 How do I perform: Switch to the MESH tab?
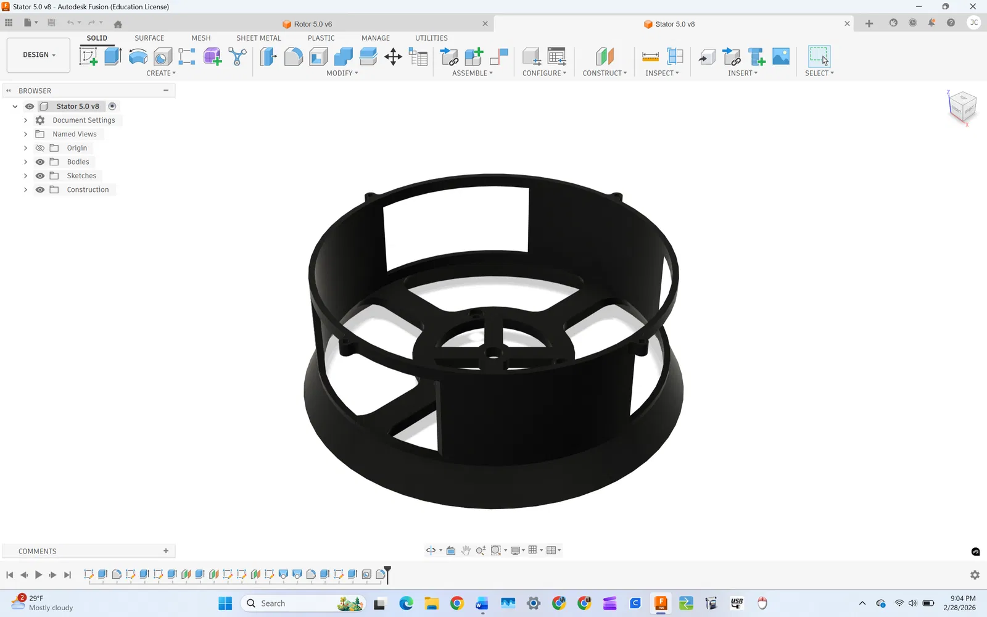click(201, 38)
